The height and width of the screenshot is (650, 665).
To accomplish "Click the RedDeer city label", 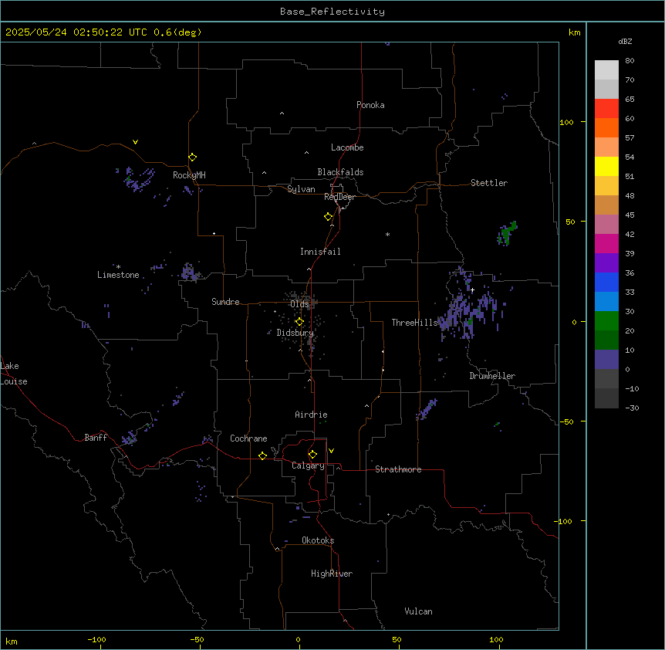I will (x=339, y=197).
